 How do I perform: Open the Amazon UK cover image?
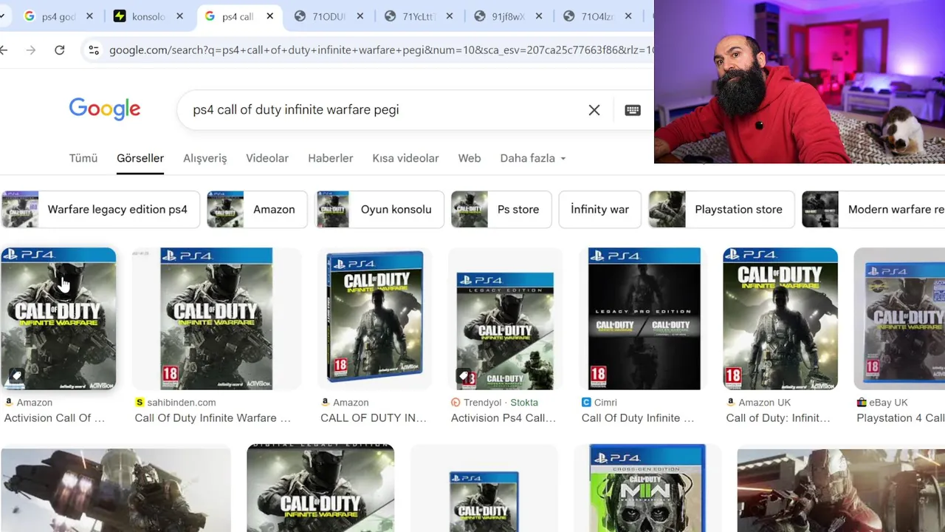780,318
